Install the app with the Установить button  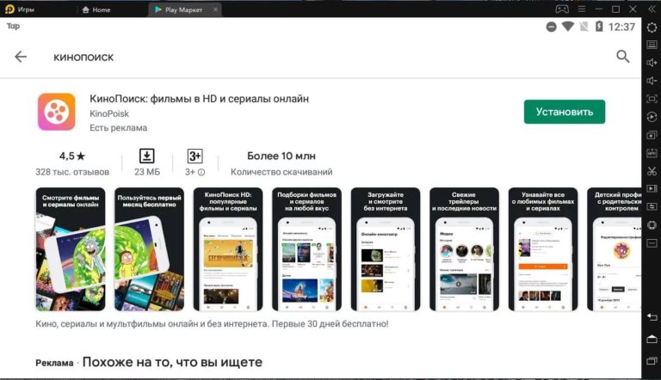coord(565,112)
